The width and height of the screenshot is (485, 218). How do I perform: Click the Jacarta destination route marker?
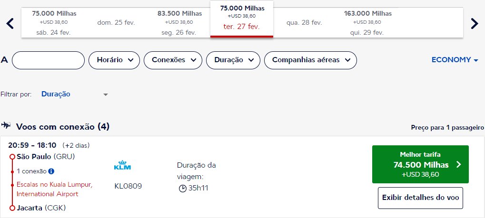(12, 208)
